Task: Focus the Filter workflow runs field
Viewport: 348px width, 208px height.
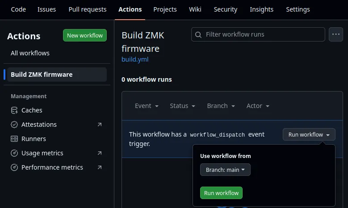Action: coord(258,34)
